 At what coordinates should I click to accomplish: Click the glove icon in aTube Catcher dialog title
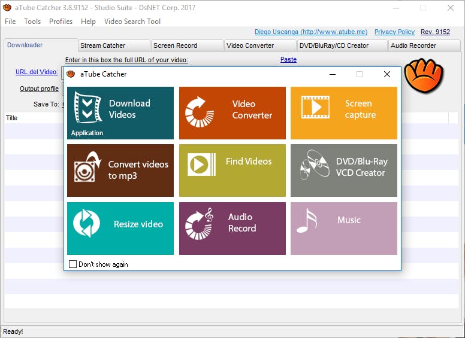click(71, 74)
